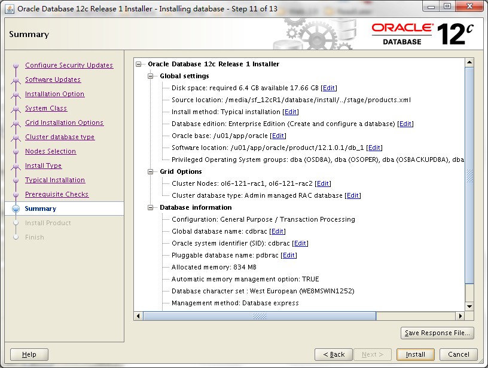Select the Management method Database express row

click(235, 303)
